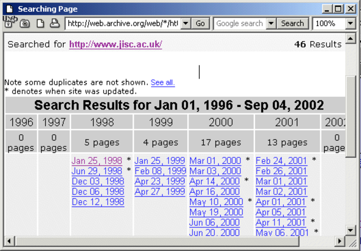Open the 100% zoom level dropdown
Screen dimensions: 361x251
pos(350,24)
